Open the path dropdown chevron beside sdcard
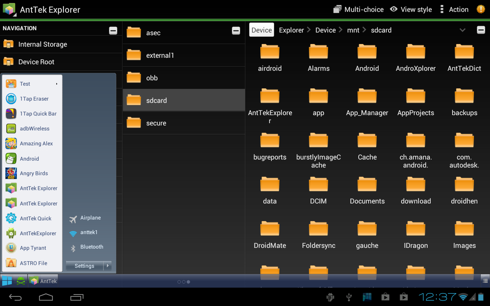This screenshot has width=490, height=306. 462,30
